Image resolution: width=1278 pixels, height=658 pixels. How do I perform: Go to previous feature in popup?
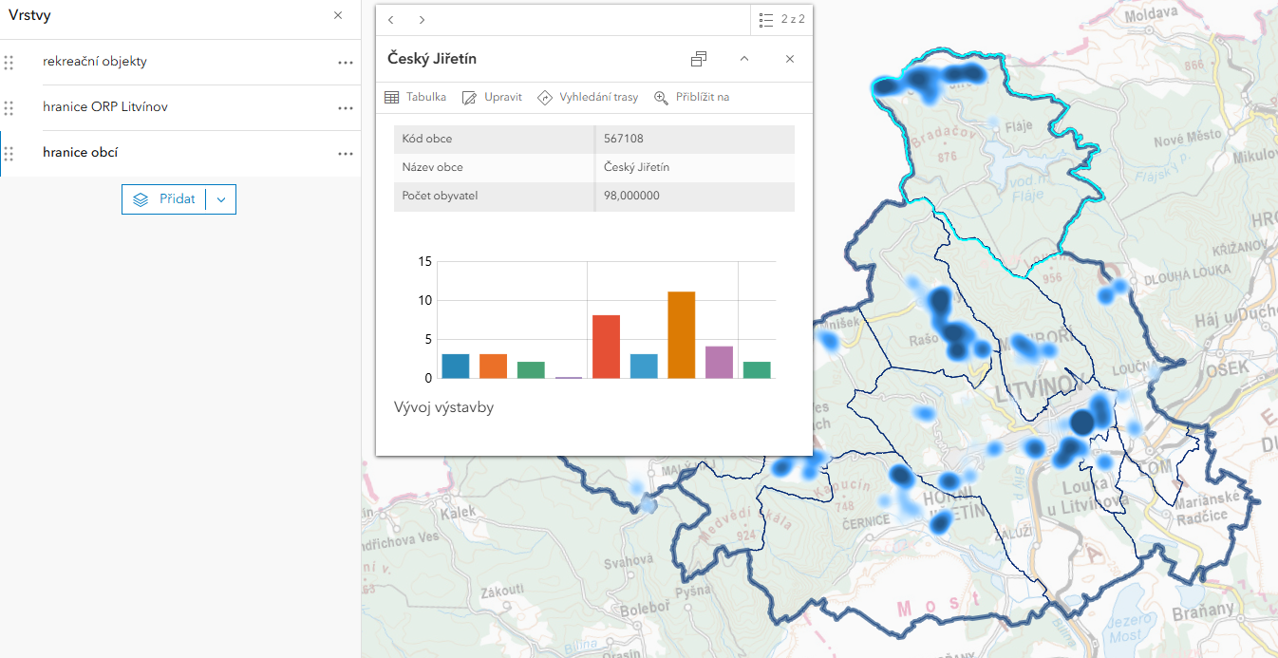pyautogui.click(x=391, y=20)
